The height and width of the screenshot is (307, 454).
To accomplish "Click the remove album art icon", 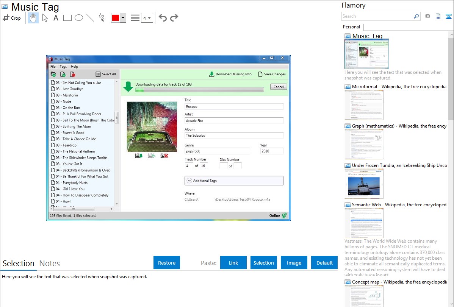I will click(164, 156).
